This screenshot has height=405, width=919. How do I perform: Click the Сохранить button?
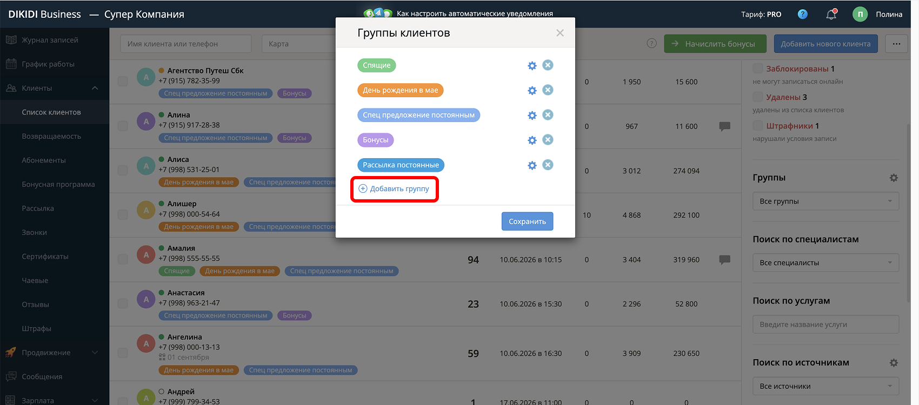click(527, 221)
